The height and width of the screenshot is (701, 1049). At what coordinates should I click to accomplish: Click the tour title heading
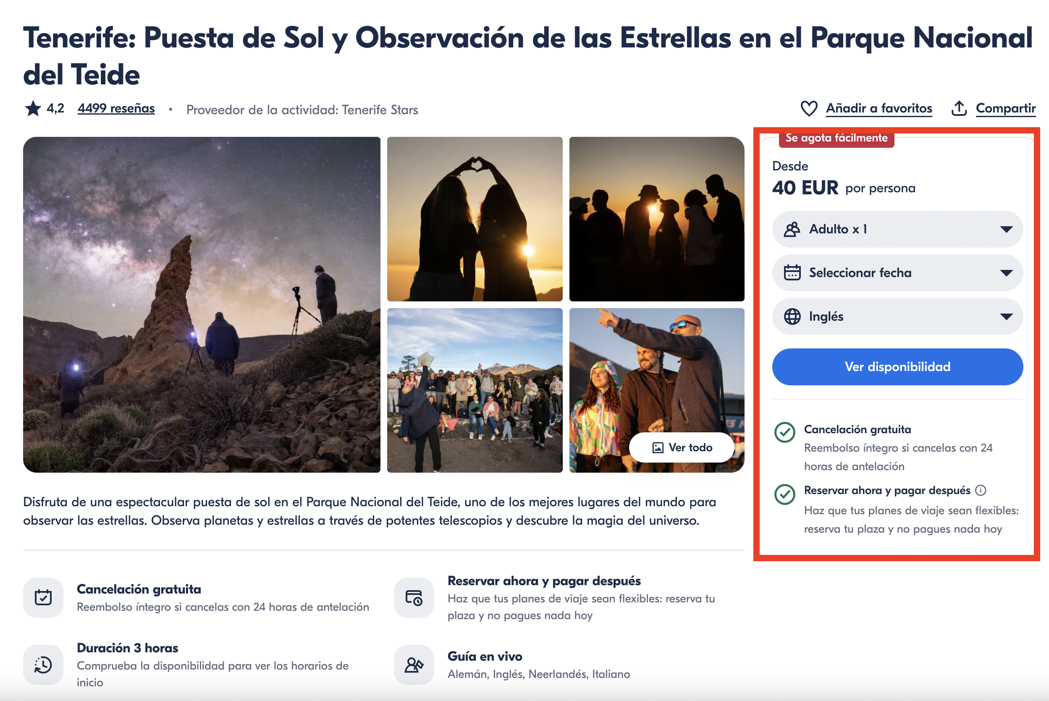(x=527, y=56)
